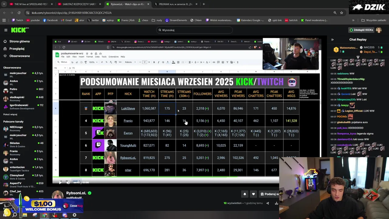389x219 pixels.
Task: Bookmark this page with the star icon
Action: (342, 13)
